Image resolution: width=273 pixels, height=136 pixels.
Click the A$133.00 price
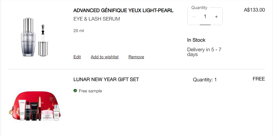coord(254,10)
